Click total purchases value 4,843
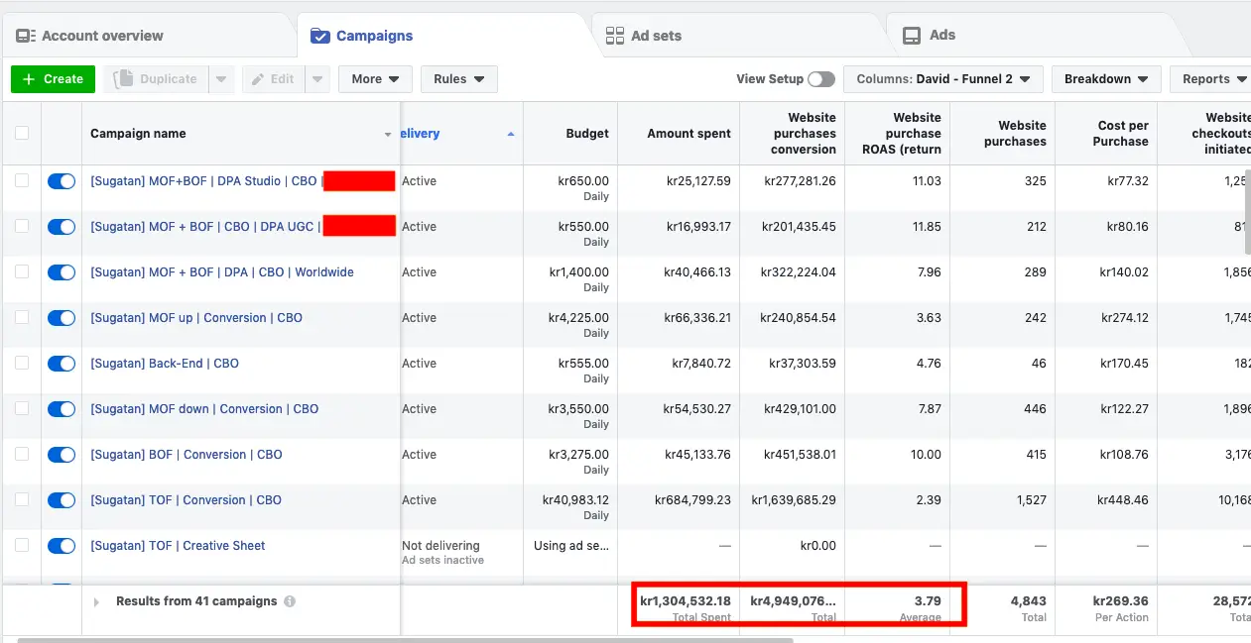 [x=1028, y=601]
